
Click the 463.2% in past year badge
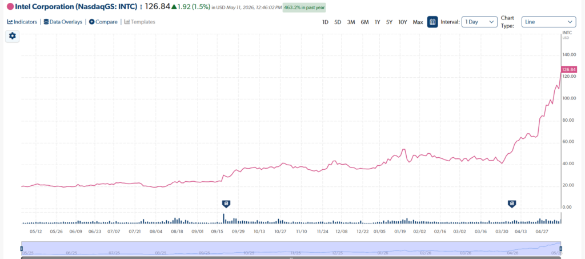pyautogui.click(x=304, y=7)
